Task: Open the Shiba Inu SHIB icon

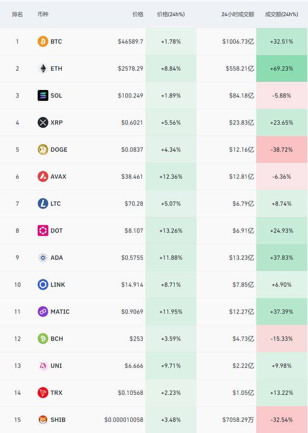Action: (x=43, y=420)
